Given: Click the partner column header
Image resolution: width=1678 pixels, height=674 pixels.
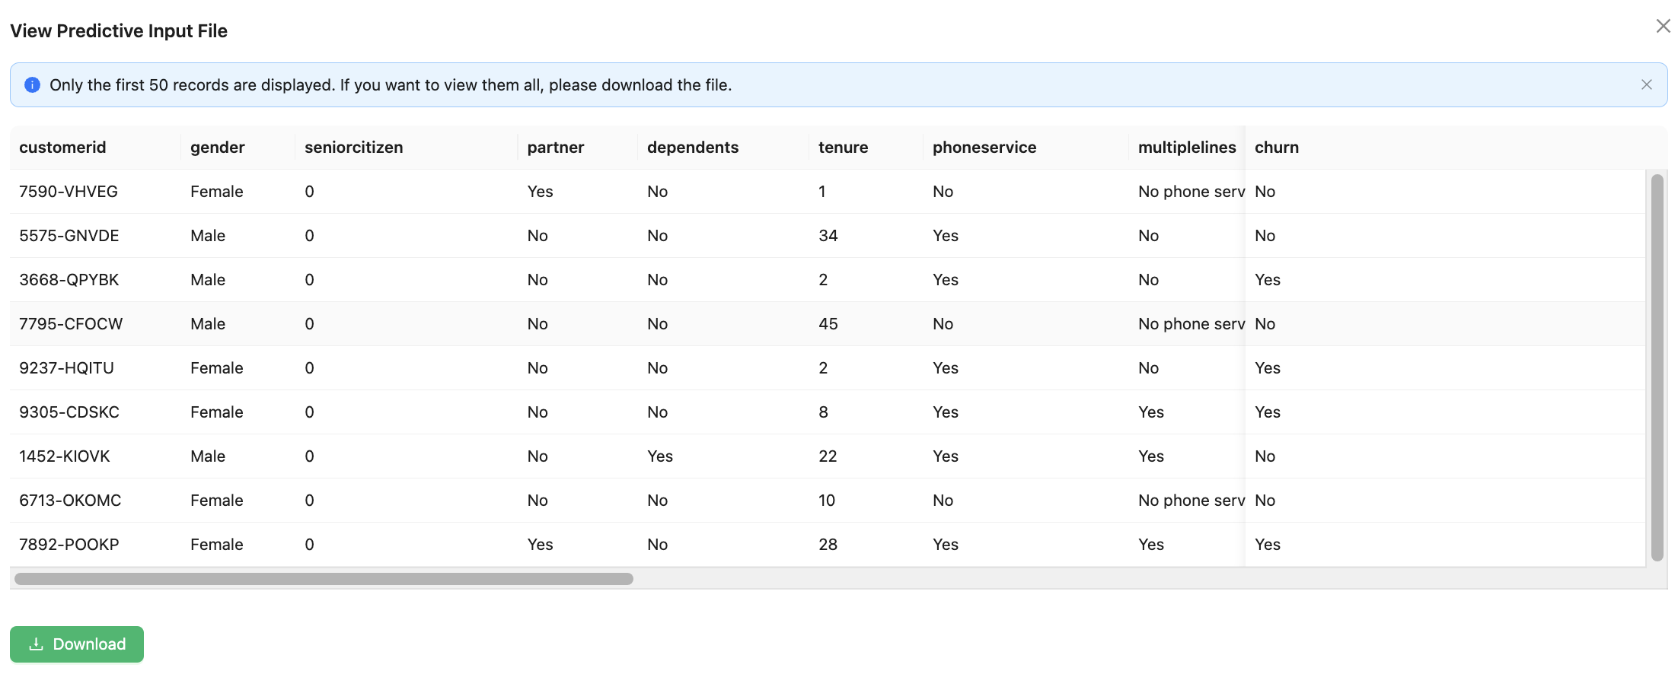Looking at the screenshot, I should 556,148.
